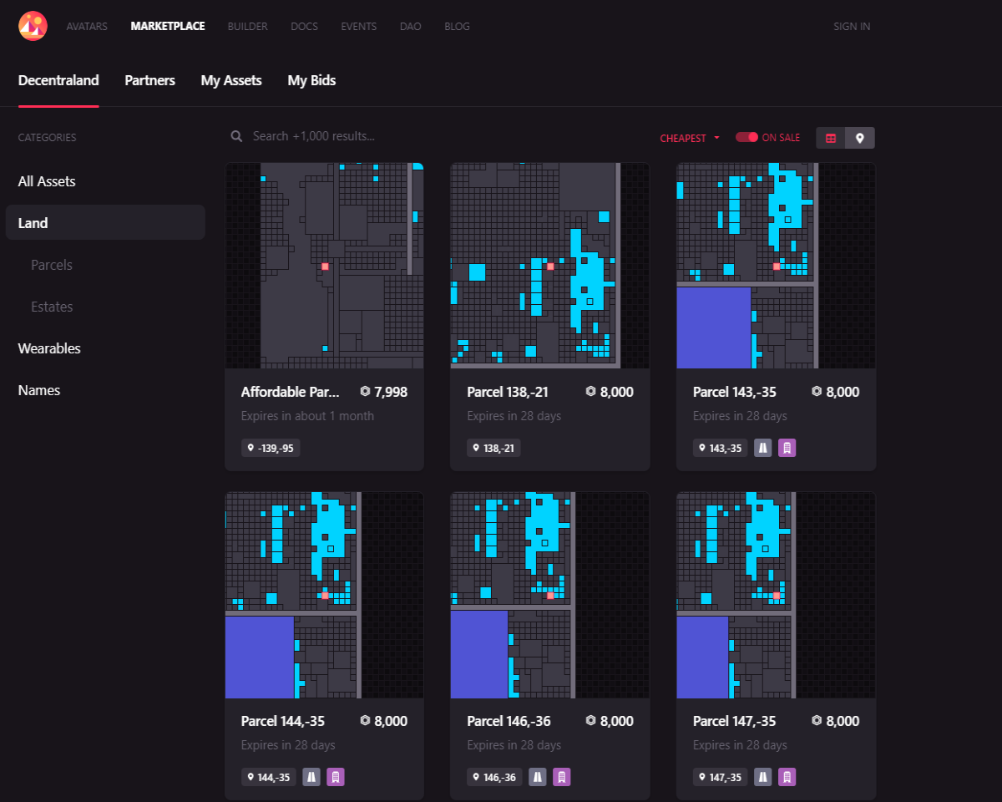Open the Cheapest sort dropdown
Screen dimensions: 1002x802
coord(690,138)
